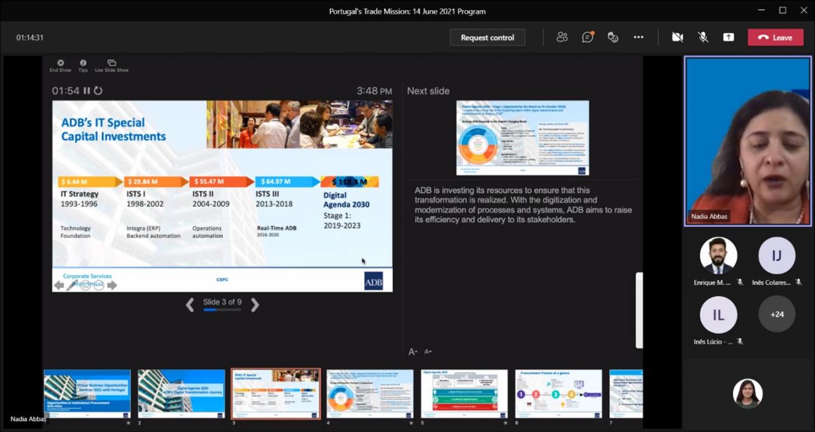Click the notes pane scrollbar
This screenshot has height=432, width=815.
(x=639, y=310)
